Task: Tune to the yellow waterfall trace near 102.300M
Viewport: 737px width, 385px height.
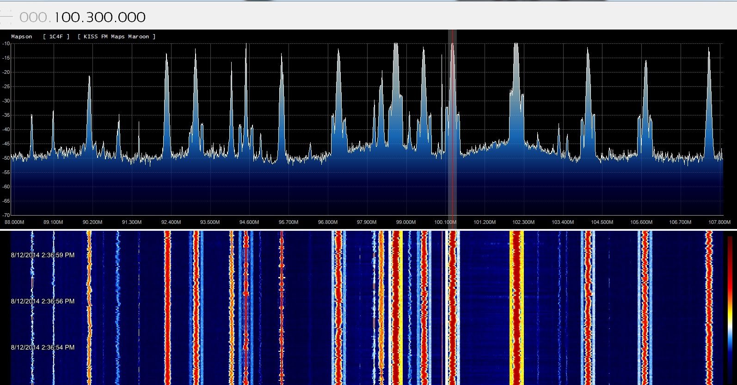Action: coord(516,307)
